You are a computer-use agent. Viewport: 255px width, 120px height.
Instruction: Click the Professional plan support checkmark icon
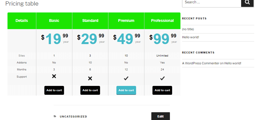(x=162, y=78)
